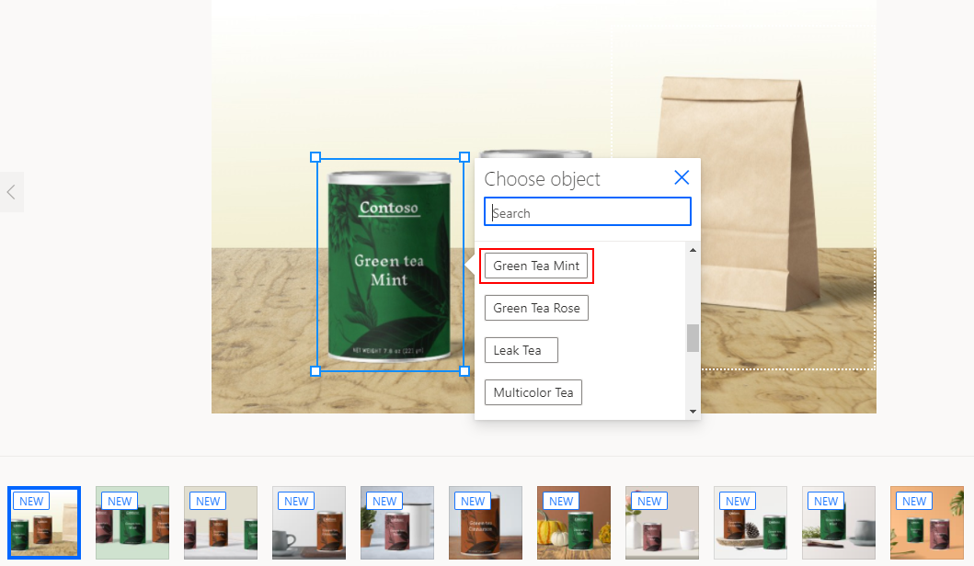Collapse the left panel using the chevron arrow

[12, 191]
